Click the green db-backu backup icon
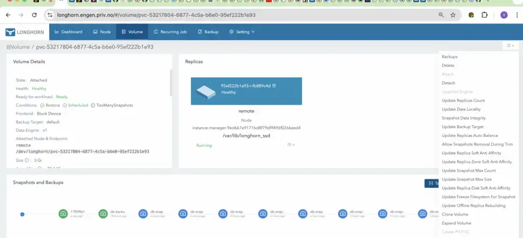This screenshot has height=238, width=523. 103,214
